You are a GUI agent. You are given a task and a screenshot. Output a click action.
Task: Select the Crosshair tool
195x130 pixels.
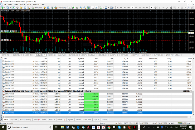click(x=155, y=8)
